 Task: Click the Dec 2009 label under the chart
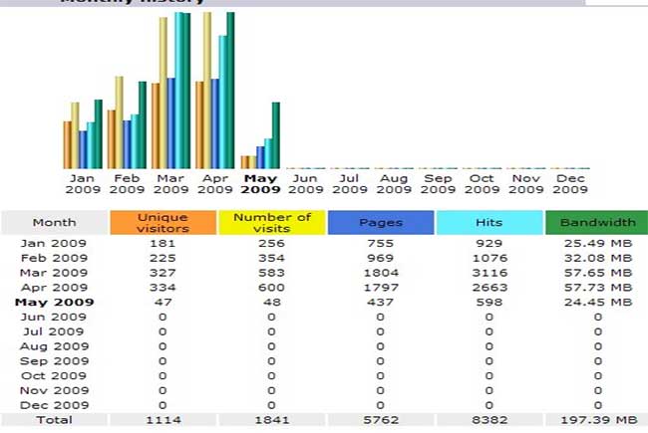coord(569,183)
